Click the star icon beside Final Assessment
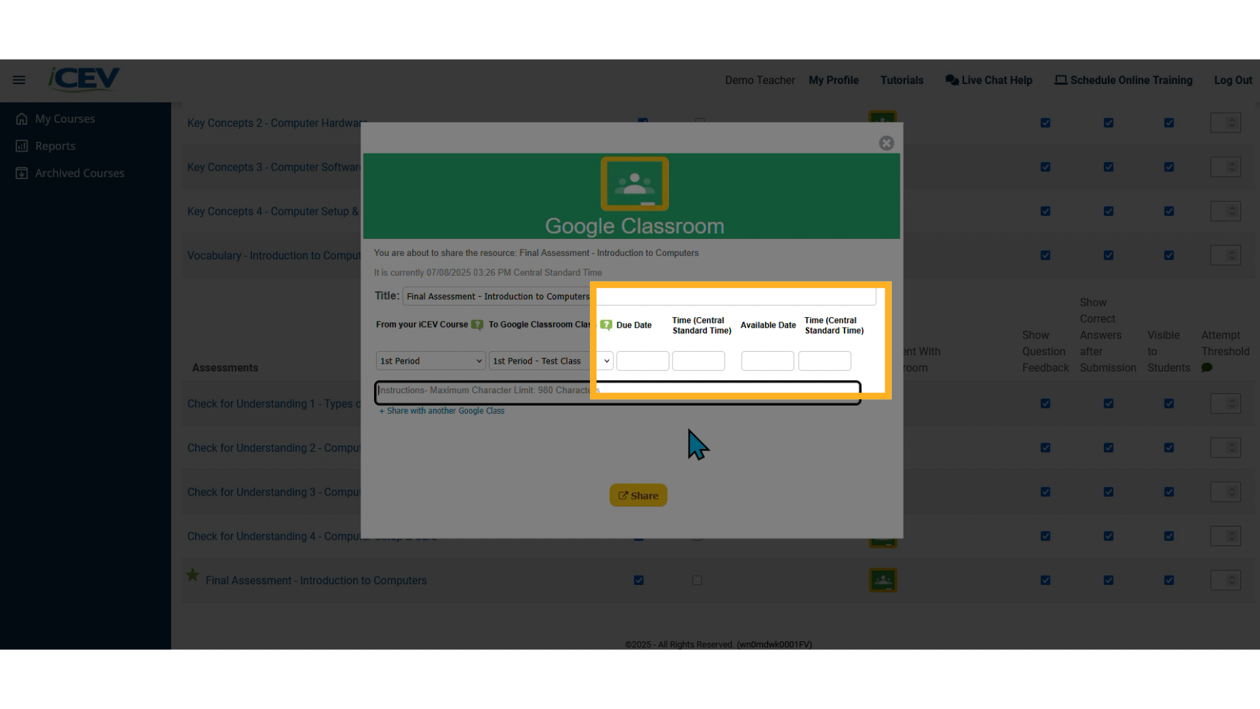This screenshot has height=709, width=1260. coord(192,575)
